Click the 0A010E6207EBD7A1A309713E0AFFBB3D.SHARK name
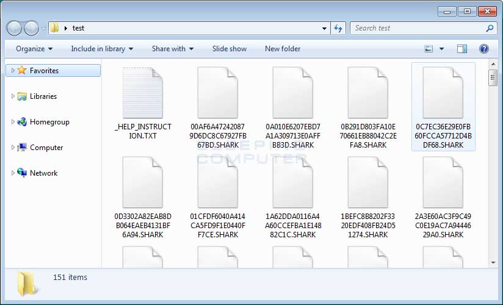 tap(293, 136)
